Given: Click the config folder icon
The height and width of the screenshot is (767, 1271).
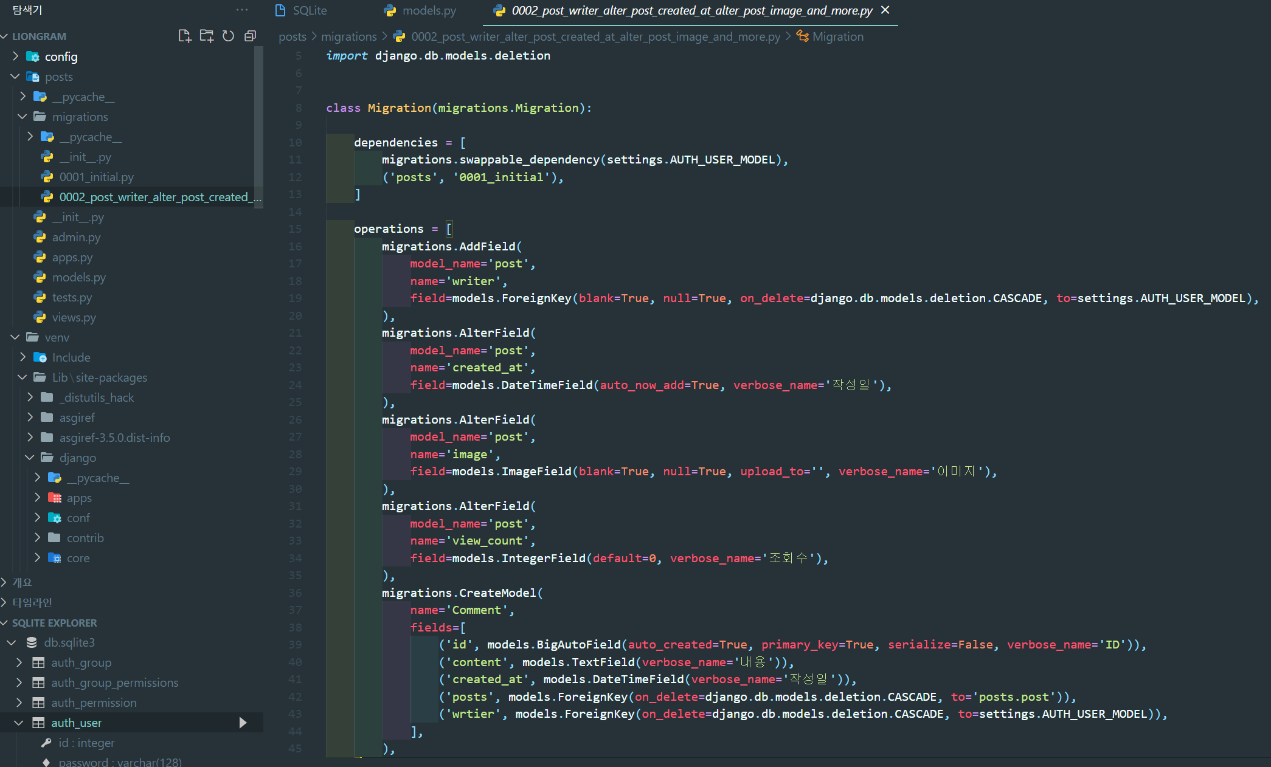Looking at the screenshot, I should [x=33, y=57].
